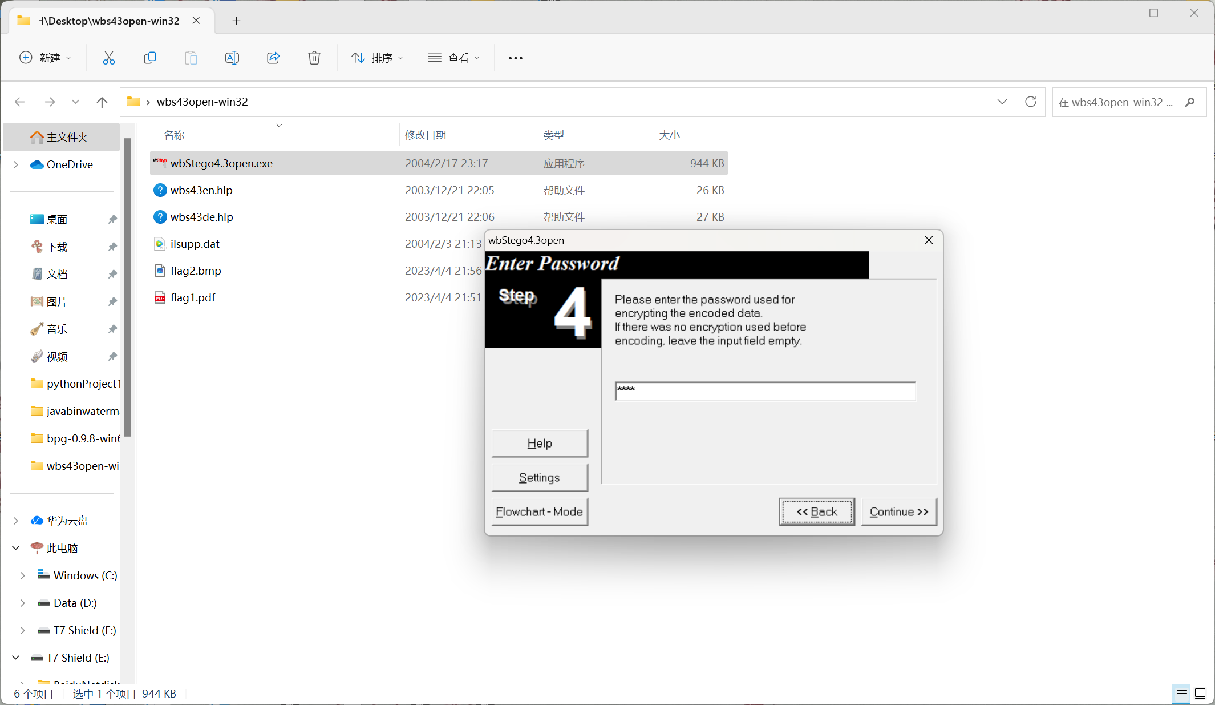Switch to Flowchart-Mode in wbStego

tap(540, 512)
